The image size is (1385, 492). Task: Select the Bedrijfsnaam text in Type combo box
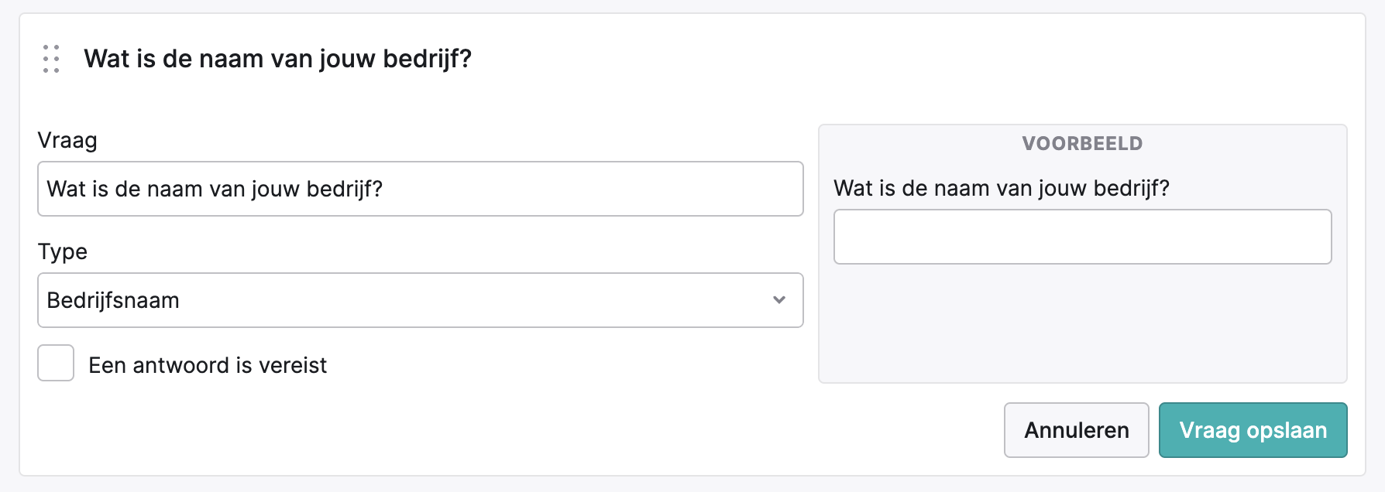coord(113,300)
